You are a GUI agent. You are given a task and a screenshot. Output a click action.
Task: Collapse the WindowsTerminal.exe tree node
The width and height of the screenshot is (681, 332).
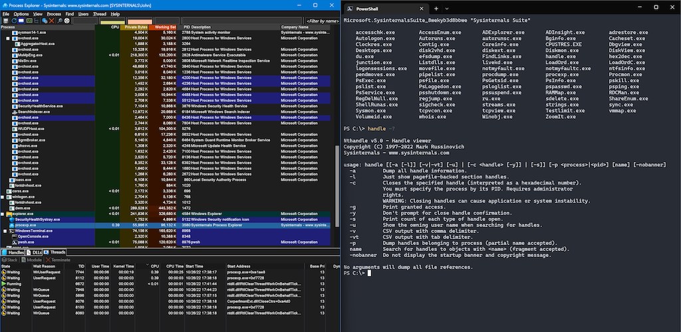point(3,231)
